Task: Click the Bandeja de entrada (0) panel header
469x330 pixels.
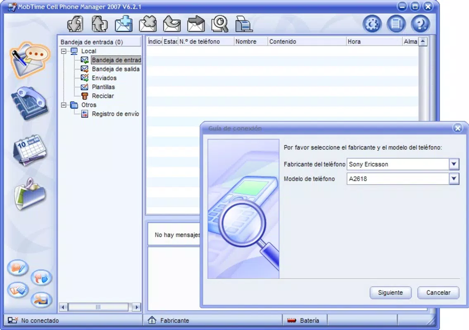Action: pyautogui.click(x=91, y=42)
